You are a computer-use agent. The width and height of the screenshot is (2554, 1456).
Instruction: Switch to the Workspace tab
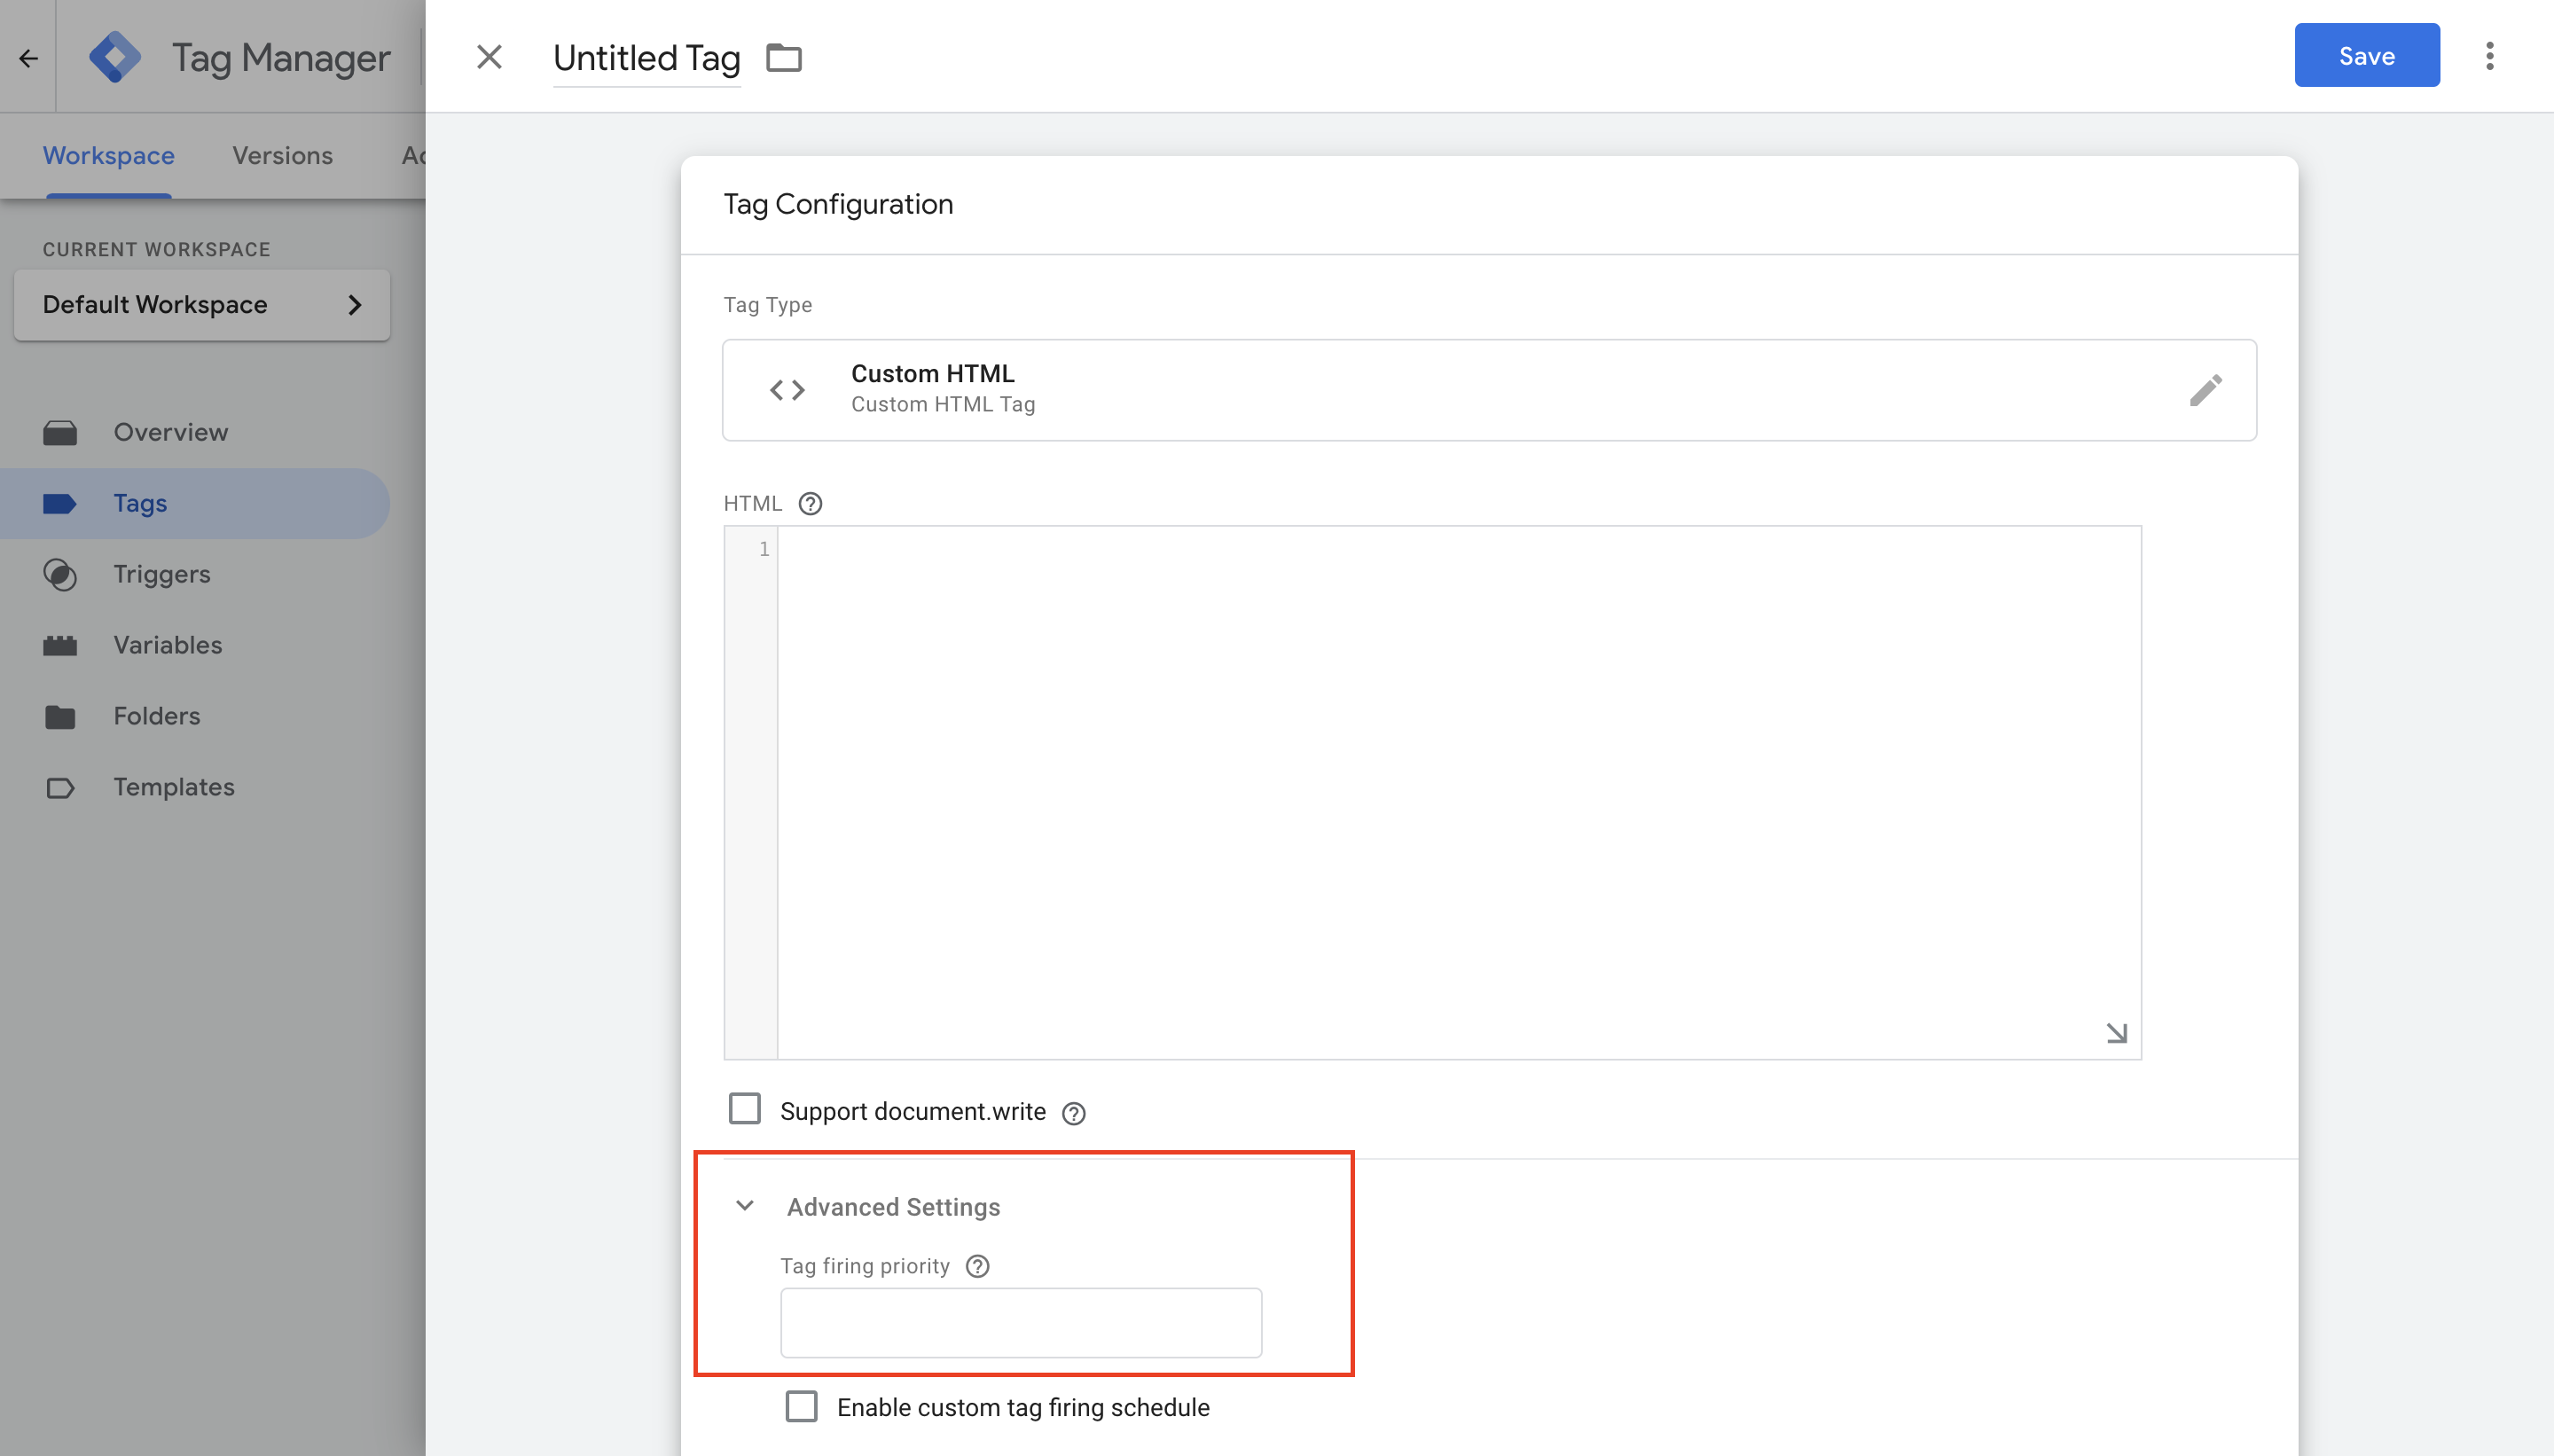coord(108,155)
